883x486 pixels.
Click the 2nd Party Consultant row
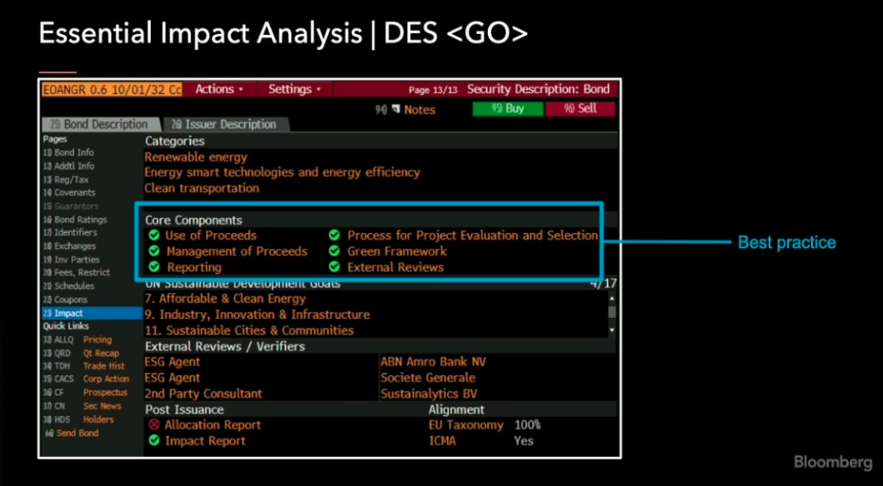click(203, 394)
